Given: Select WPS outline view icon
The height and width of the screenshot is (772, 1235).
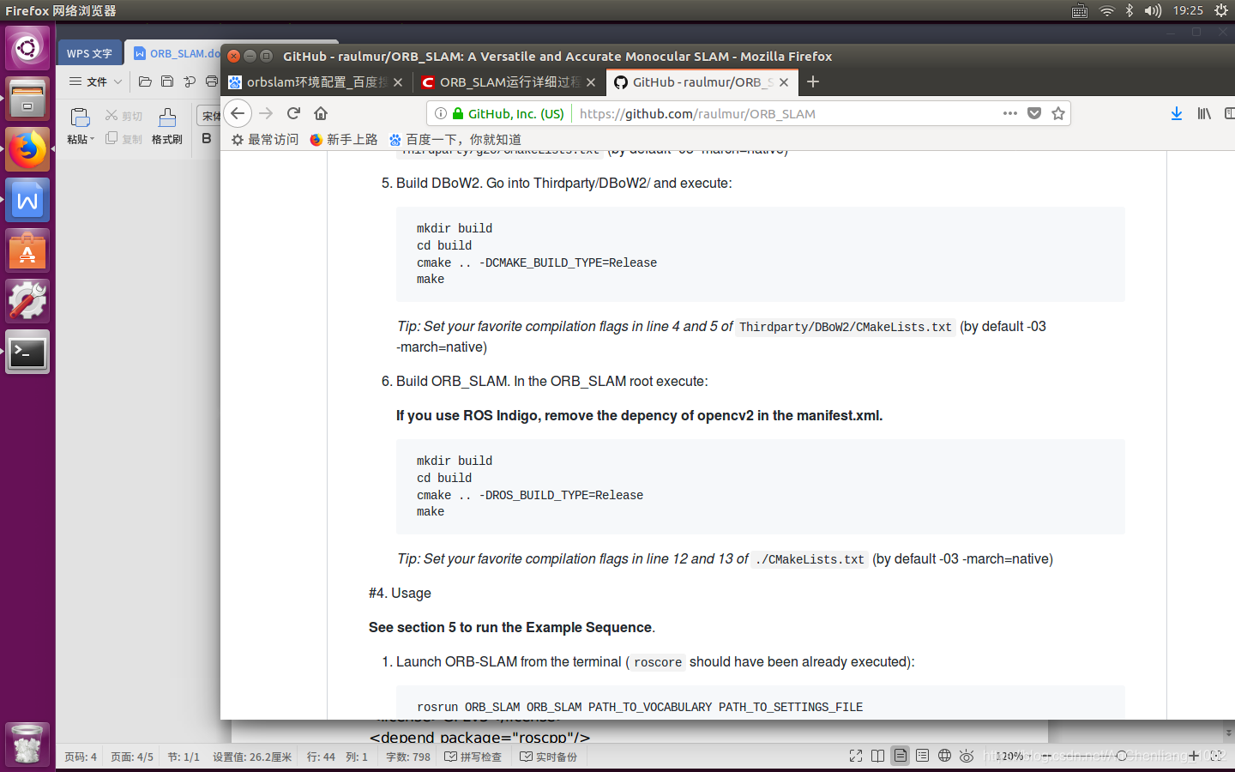Looking at the screenshot, I should coord(922,756).
